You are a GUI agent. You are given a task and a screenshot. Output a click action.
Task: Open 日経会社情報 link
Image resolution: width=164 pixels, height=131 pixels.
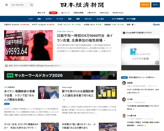[x=78, y=13]
